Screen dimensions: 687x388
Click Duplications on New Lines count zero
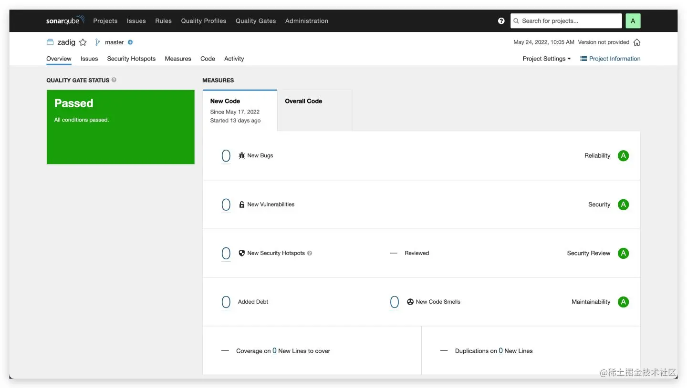tap(501, 351)
